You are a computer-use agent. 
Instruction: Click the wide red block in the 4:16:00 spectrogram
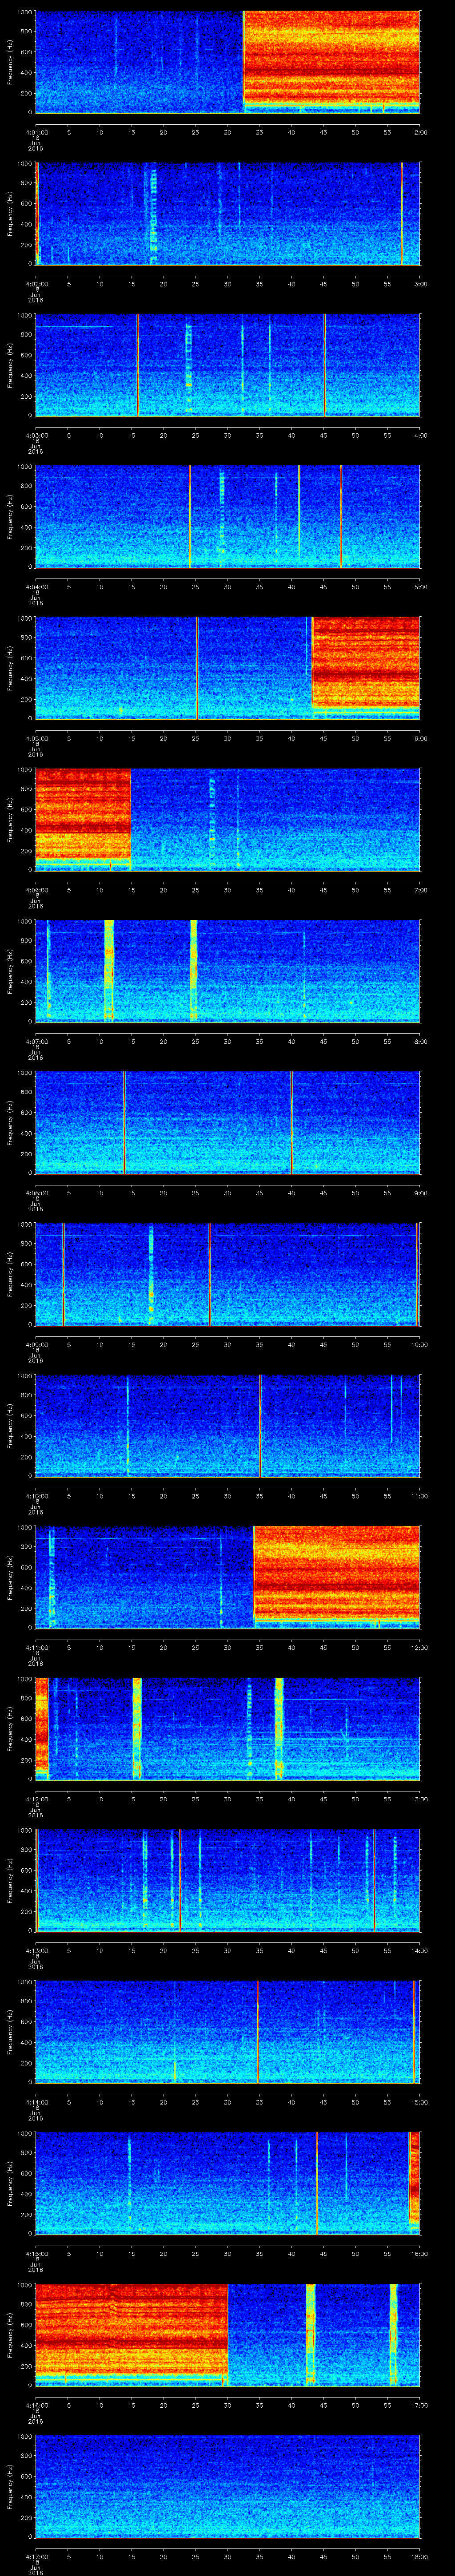tap(131, 2332)
